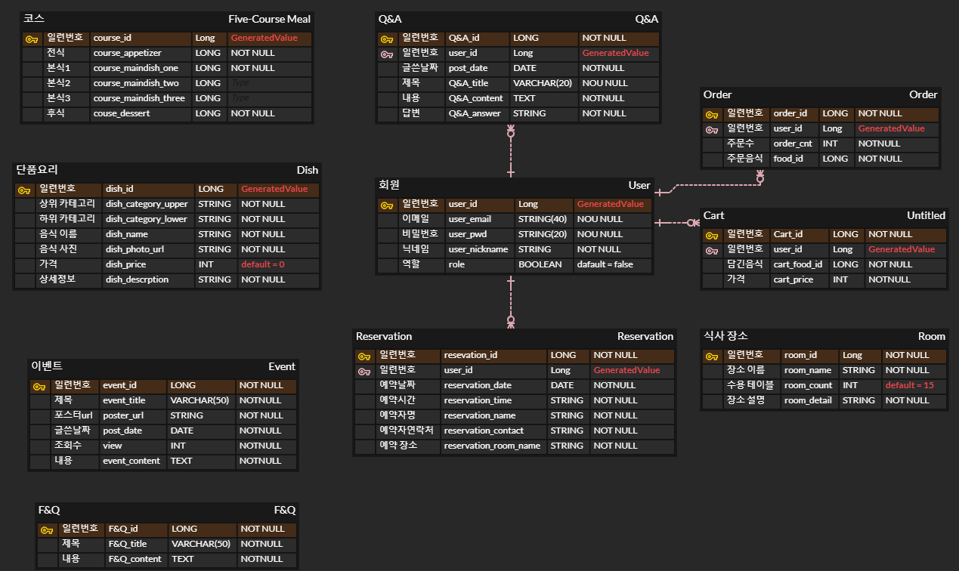The height and width of the screenshot is (571, 959).
Task: Click the relationship line between Q&A and User
Action: click(x=511, y=151)
